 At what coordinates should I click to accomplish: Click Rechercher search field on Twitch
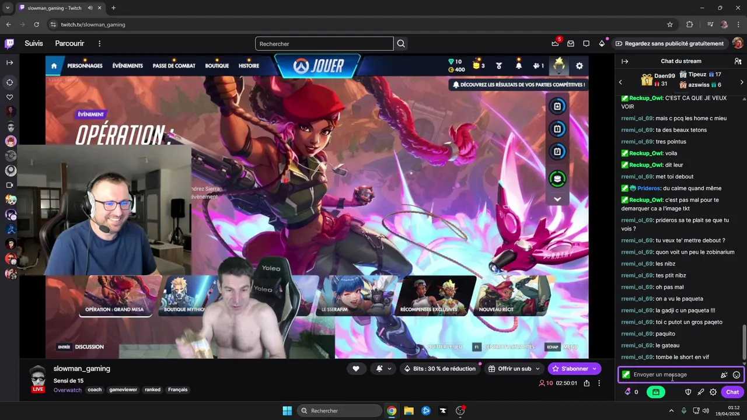324,44
